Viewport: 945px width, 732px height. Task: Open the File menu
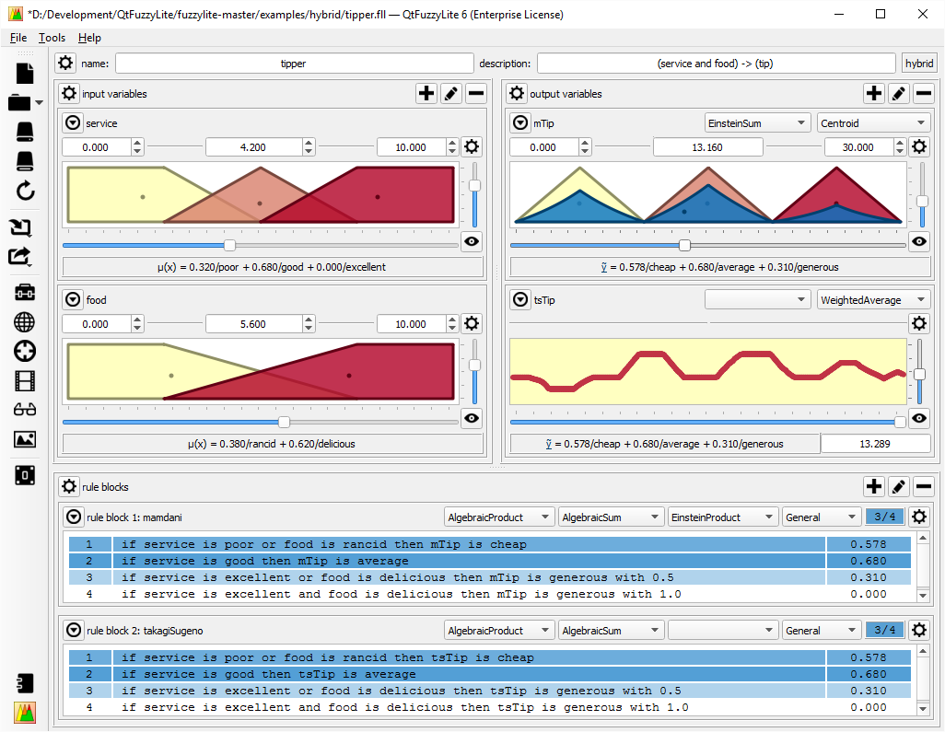pos(18,38)
